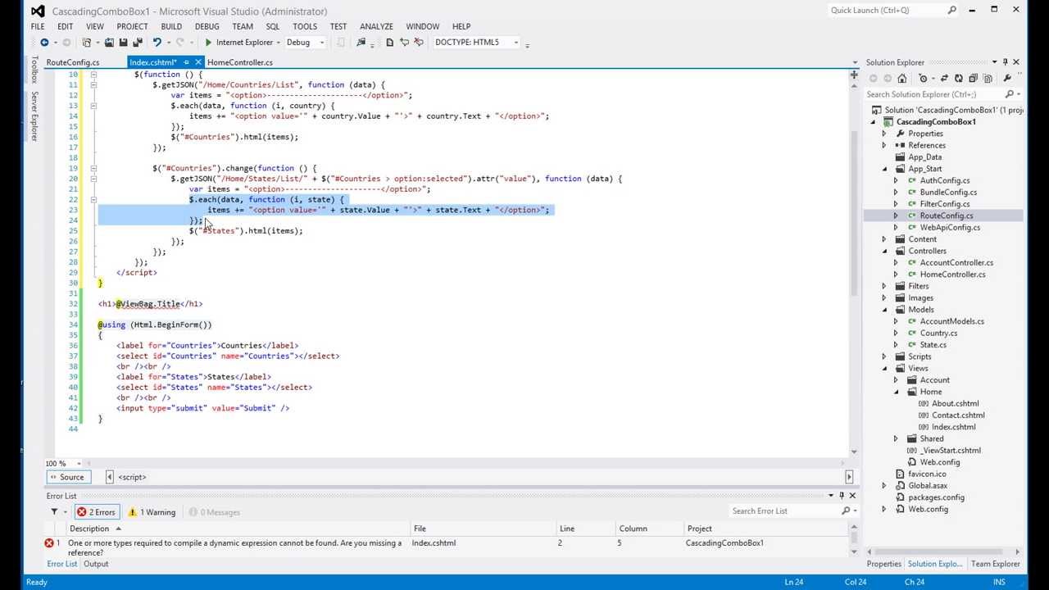Viewport: 1049px width, 590px height.
Task: Open the Server Explorer side panel
Action: [x=34, y=115]
